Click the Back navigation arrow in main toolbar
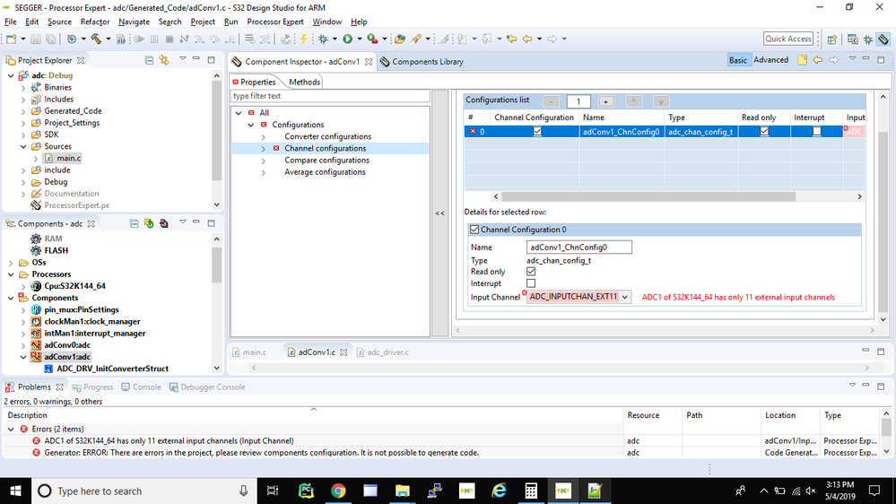Screen dimensions: 896x504 527,39
